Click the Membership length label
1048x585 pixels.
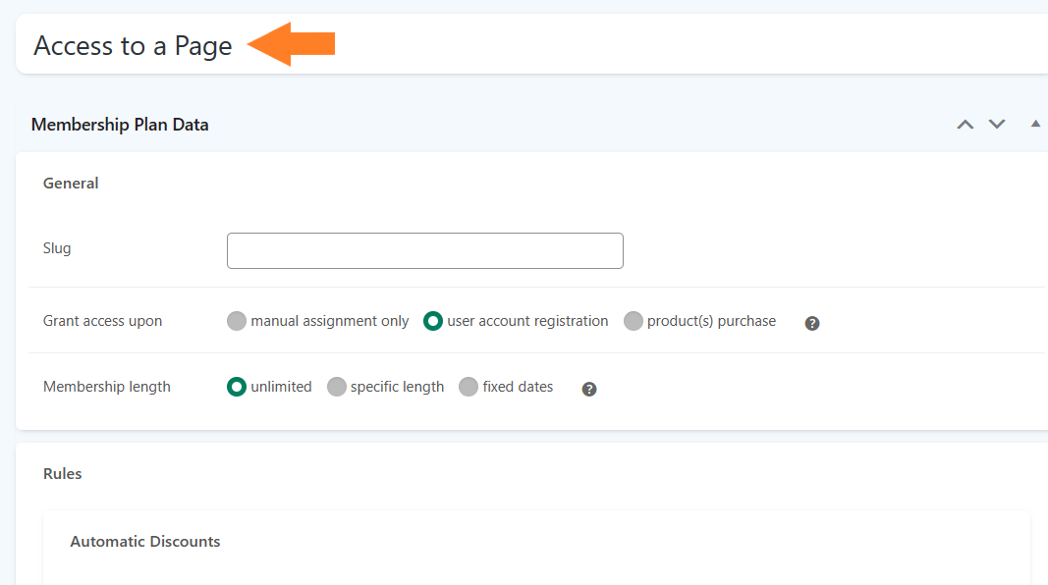[x=107, y=387]
